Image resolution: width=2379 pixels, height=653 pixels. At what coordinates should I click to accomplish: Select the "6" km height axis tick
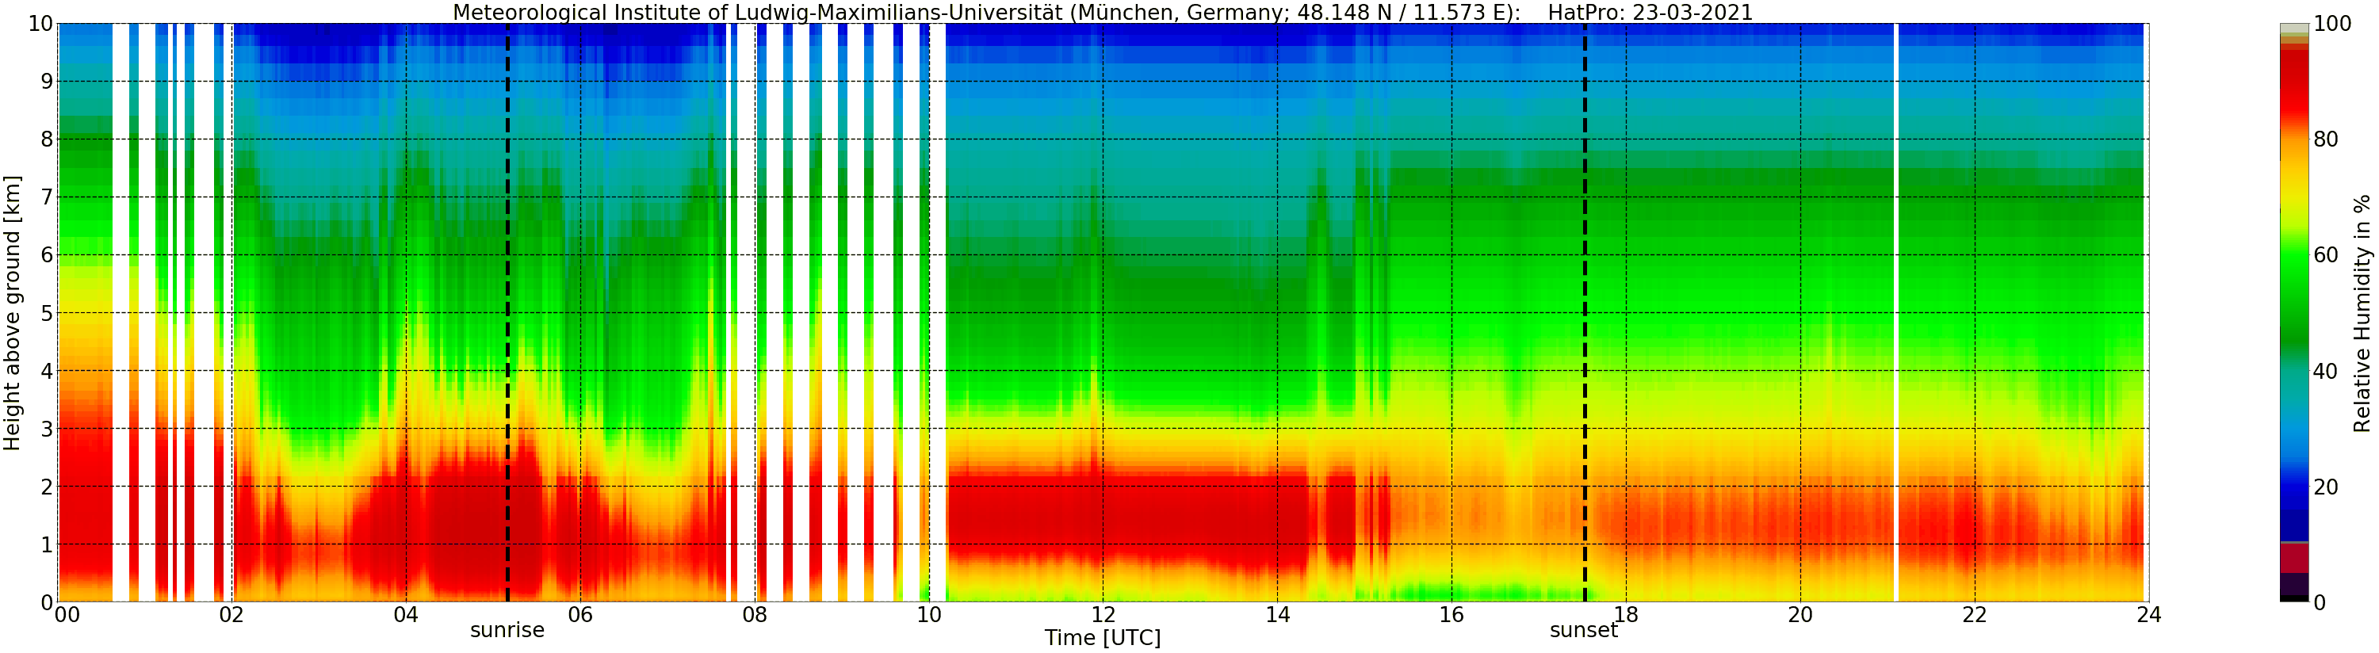point(46,256)
